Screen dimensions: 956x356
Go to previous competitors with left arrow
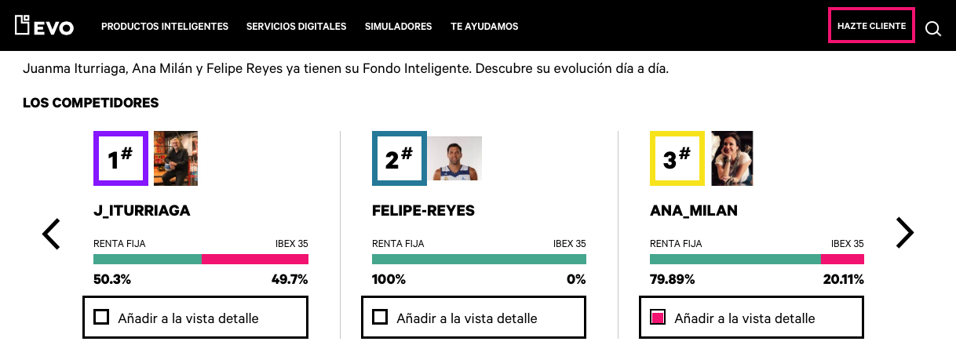pos(51,234)
